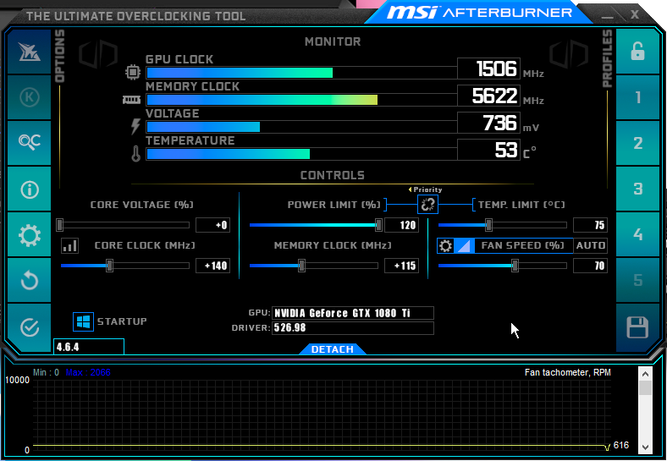Viewport: 667px width, 461px height.
Task: Click the Fan Speed slider handle
Action: [515, 266]
